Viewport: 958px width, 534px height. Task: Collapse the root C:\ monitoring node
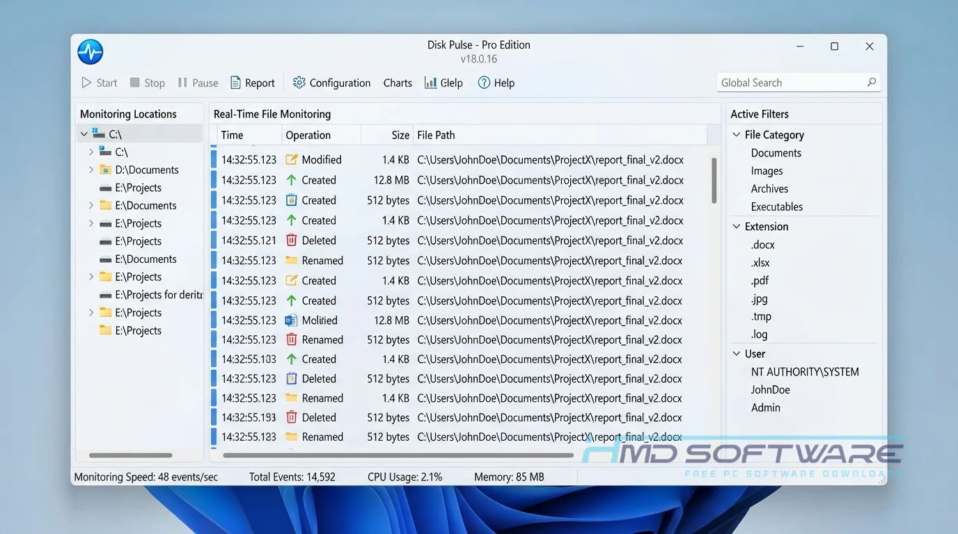tap(84, 134)
